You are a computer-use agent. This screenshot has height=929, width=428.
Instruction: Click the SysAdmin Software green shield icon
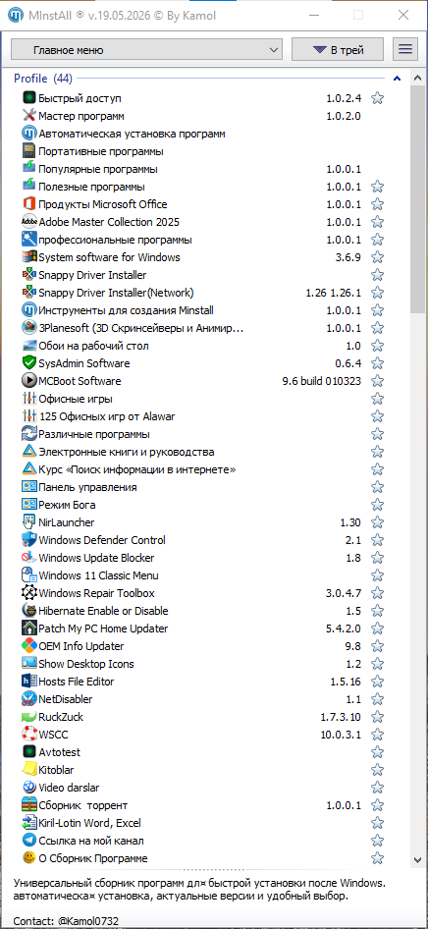(29, 363)
